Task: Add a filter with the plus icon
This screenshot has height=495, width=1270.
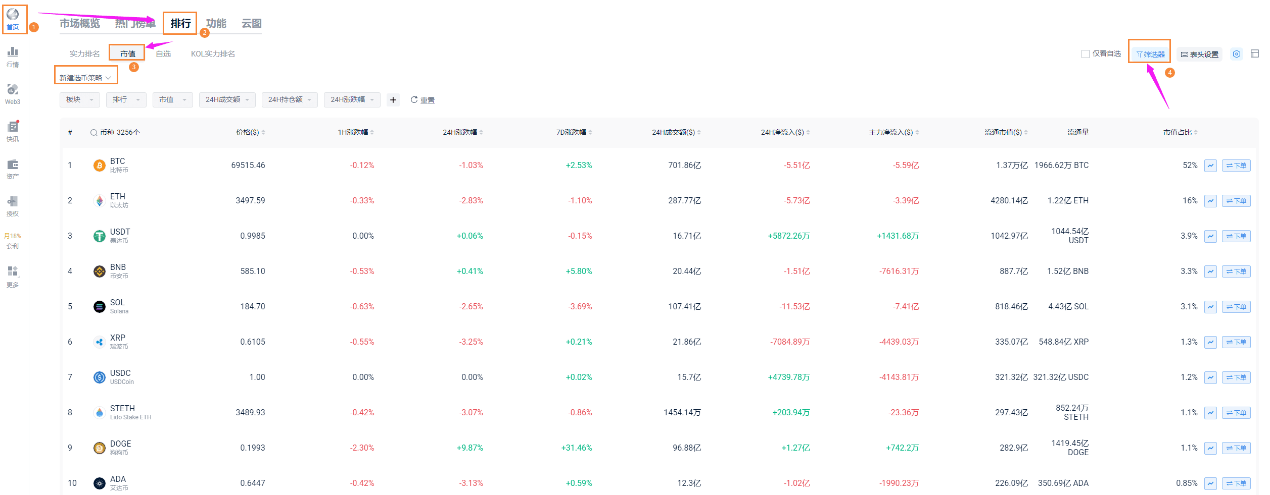Action: click(x=393, y=100)
